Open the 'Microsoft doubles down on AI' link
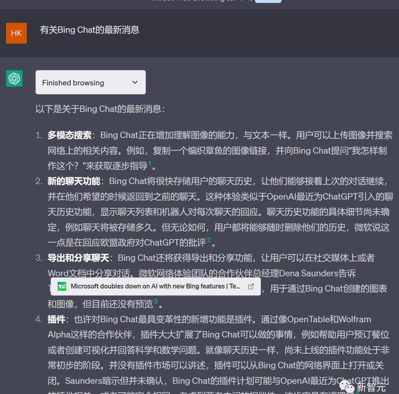Image resolution: width=399 pixels, height=394 pixels. click(156, 286)
